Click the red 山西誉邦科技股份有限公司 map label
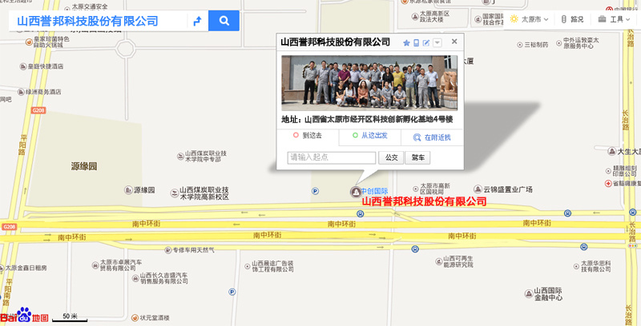The image size is (641, 326). point(425,201)
